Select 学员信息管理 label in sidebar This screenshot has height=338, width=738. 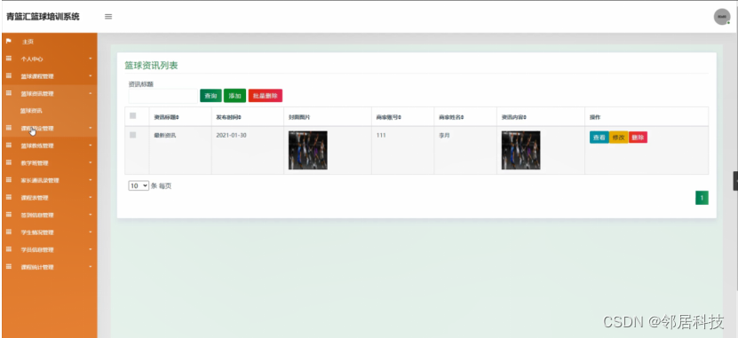(37, 250)
